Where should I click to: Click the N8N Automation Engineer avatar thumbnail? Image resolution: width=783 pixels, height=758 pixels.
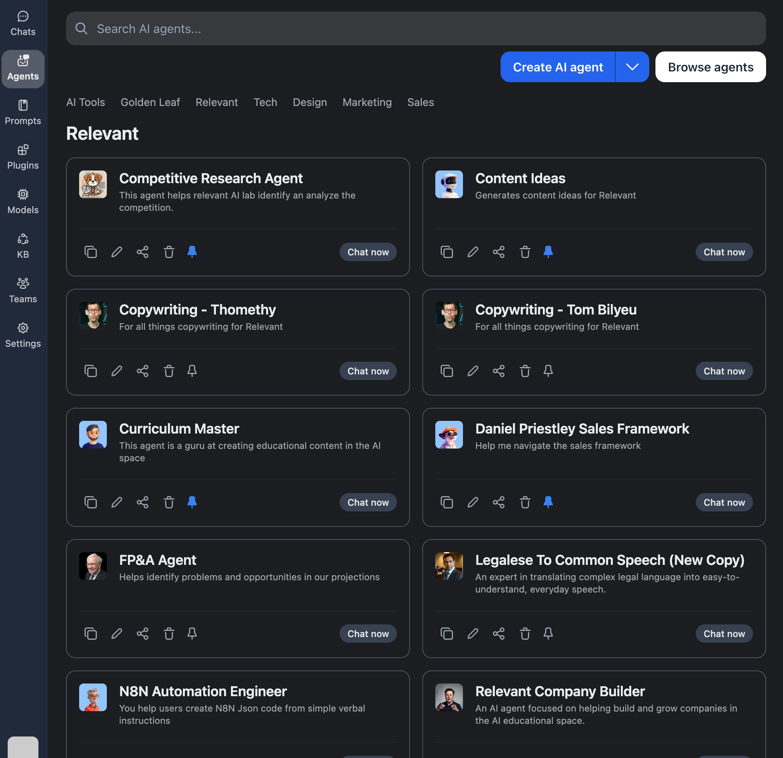point(93,697)
